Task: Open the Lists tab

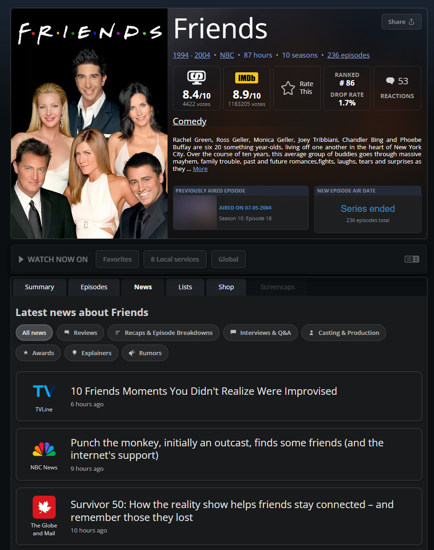Action: (x=185, y=287)
